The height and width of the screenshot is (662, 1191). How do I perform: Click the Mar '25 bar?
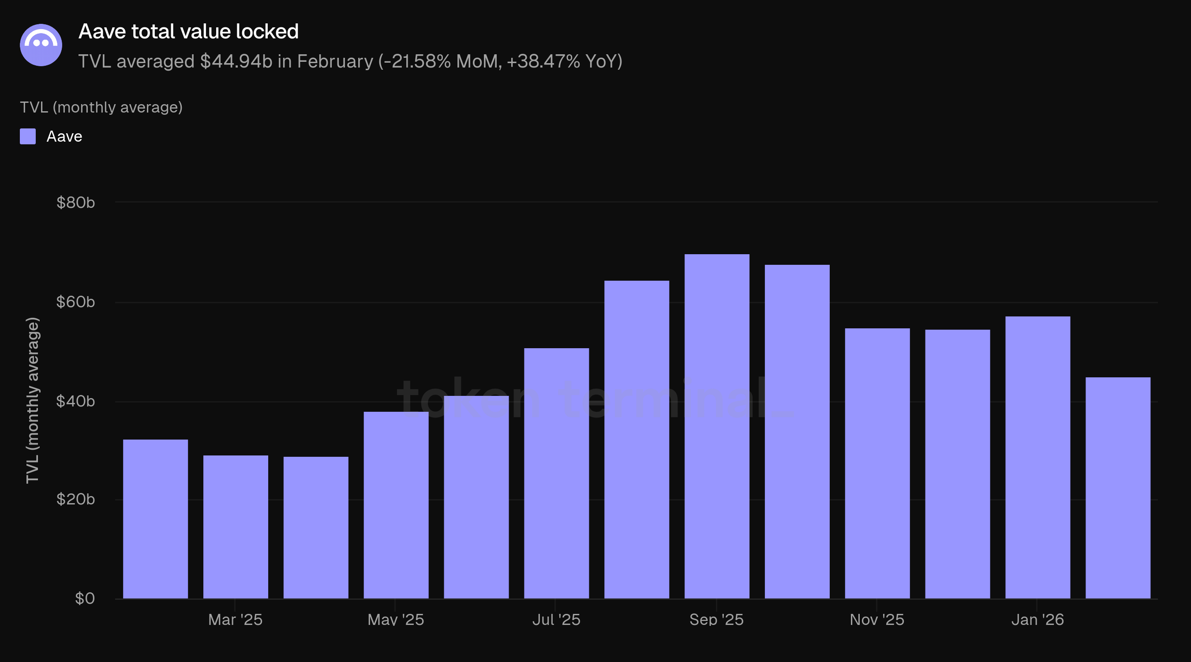(236, 527)
